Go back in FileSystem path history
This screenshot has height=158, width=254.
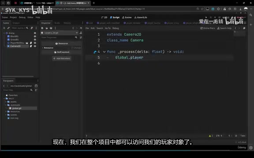coord(4,86)
